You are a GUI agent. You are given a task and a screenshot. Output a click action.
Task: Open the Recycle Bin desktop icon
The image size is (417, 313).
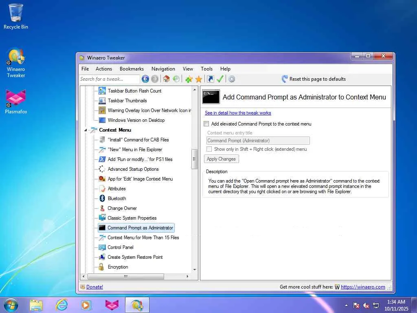pos(16,16)
